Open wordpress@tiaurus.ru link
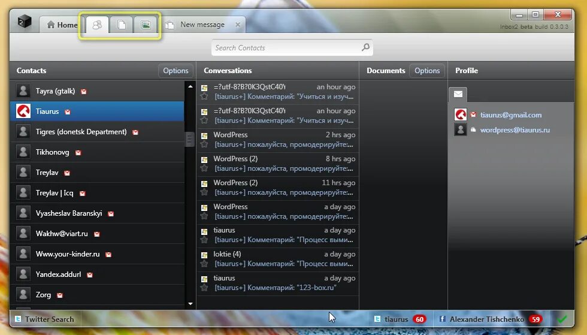This screenshot has width=587, height=335. [x=515, y=130]
